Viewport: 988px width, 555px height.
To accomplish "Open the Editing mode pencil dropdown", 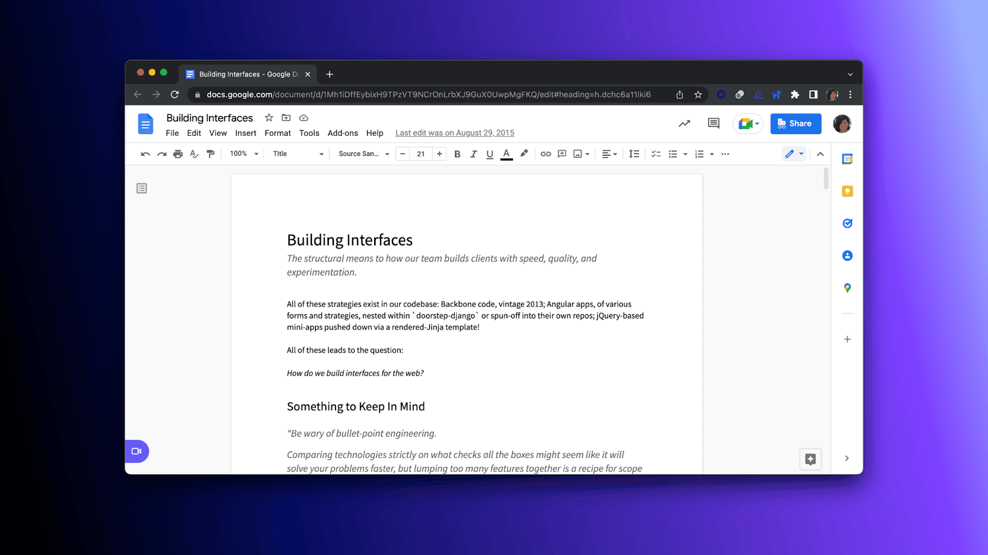I will click(x=794, y=154).
